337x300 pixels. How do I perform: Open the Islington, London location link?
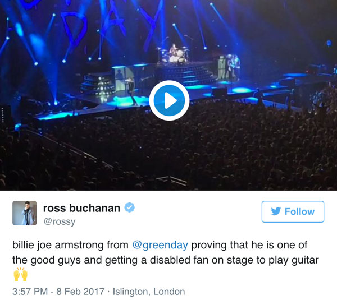click(149, 292)
